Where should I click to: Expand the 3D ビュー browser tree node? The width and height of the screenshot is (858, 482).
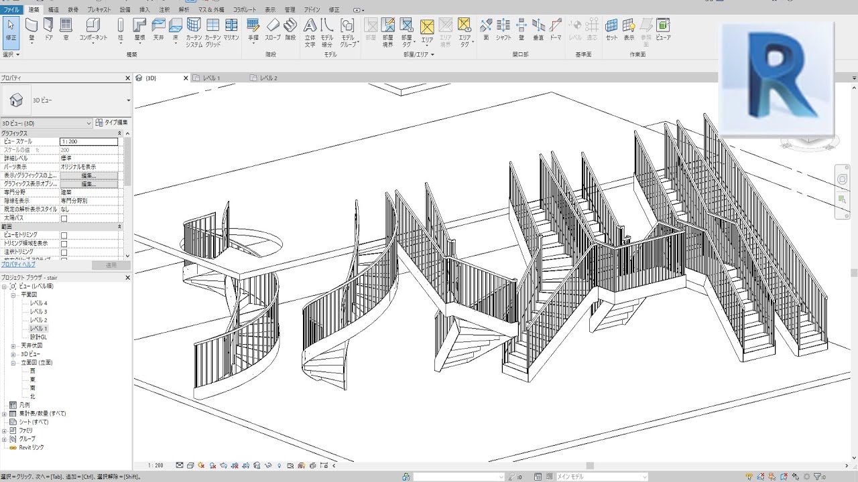[x=13, y=354]
